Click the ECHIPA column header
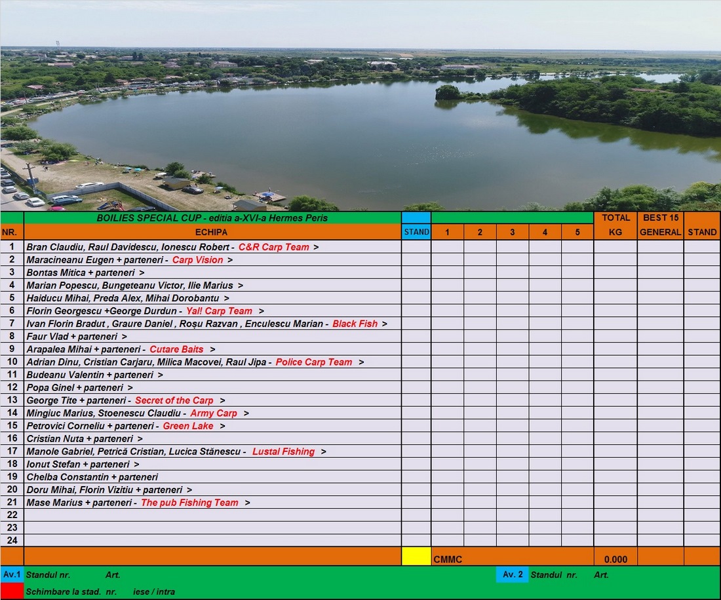This screenshot has height=600, width=721. (x=212, y=232)
